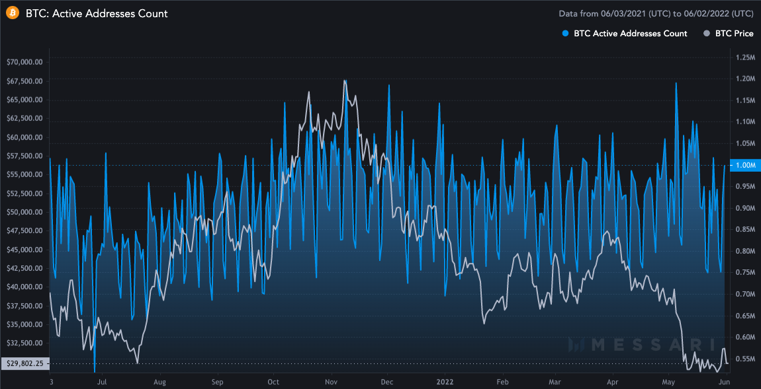Click the $40,000.00 left axis label
Viewport: 761px width, 389px height.
24,287
